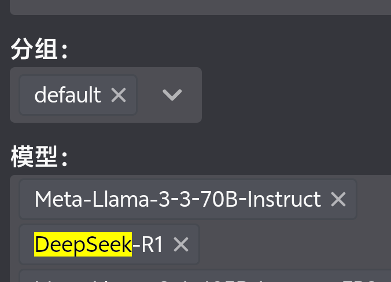Click empty panel area right of 模型 label
Image resolution: width=391 pixels, height=282 pixels.
(230, 157)
